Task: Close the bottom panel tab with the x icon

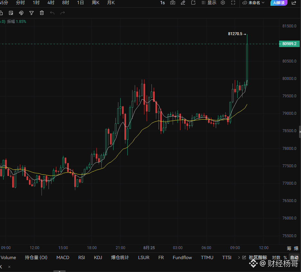Action: 9,267
